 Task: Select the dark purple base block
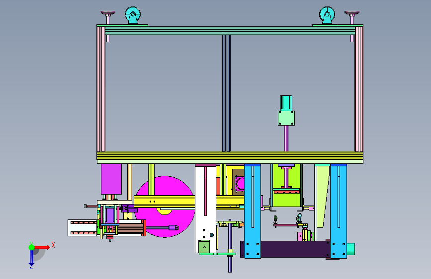tap(294, 249)
